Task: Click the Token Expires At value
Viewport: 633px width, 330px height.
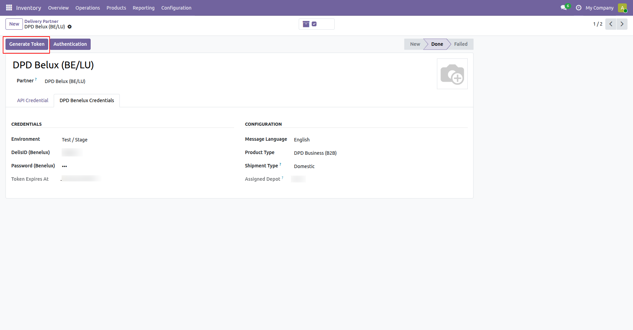Action: (81, 179)
